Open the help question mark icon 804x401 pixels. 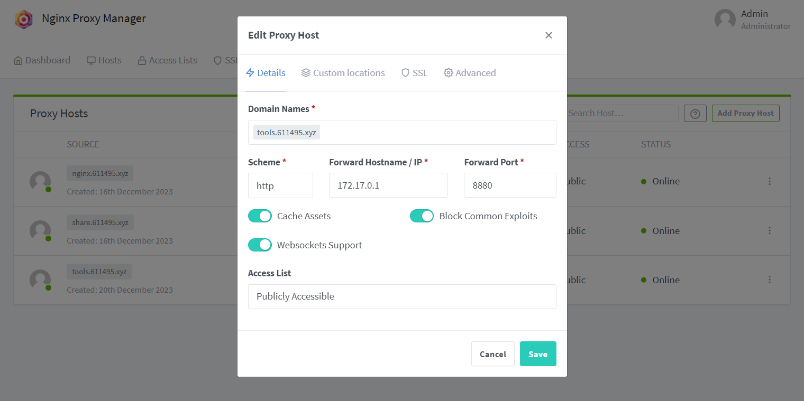point(695,113)
